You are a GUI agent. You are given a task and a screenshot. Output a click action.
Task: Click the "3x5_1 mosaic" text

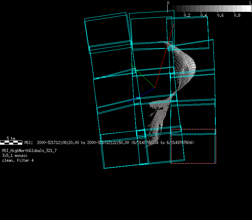(x=15, y=155)
